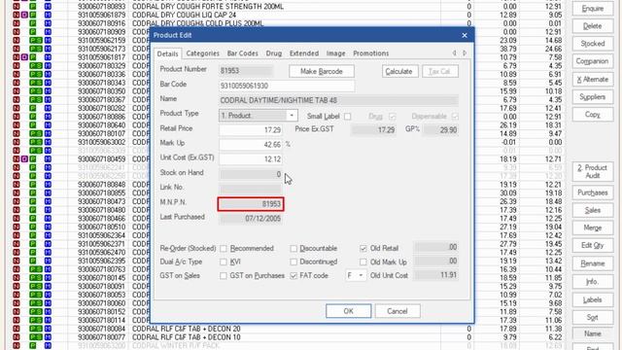Click the Retail Price field
The image size is (622, 350).
pos(251,129)
